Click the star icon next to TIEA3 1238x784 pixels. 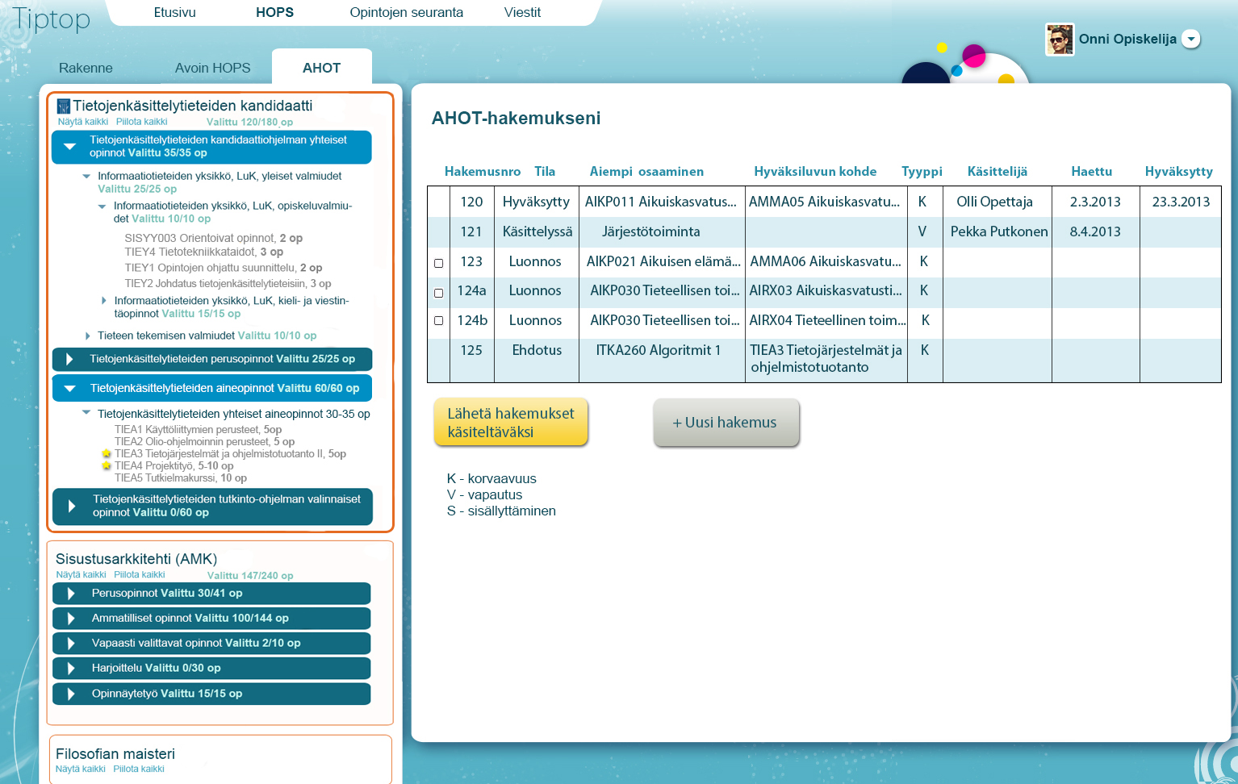pyautogui.click(x=106, y=454)
